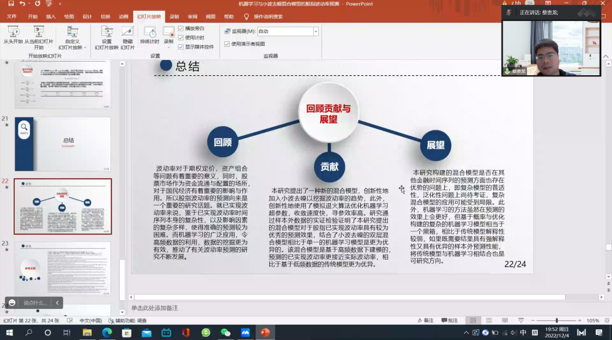Start slideshow from beginning via quick-access icon
612x340 pixels.
[49, 3]
